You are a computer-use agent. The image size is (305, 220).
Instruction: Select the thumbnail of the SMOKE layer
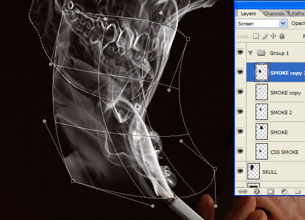[x=262, y=132]
